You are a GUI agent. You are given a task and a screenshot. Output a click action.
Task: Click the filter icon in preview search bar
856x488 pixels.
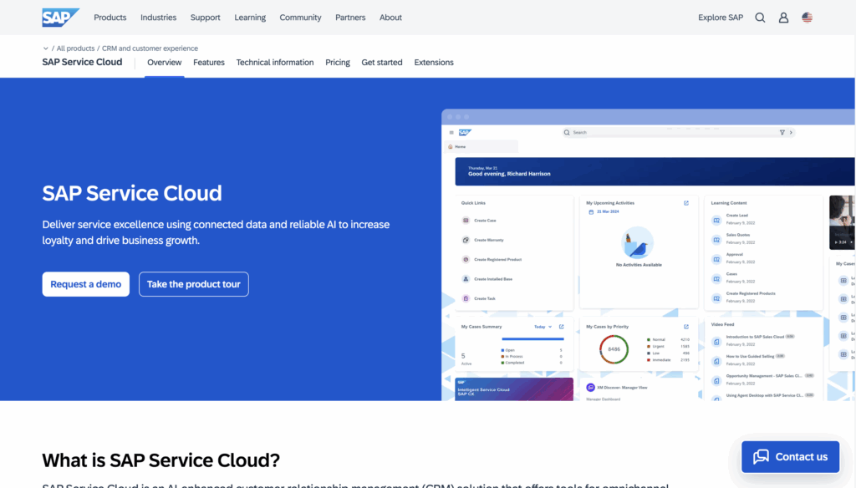coord(782,133)
